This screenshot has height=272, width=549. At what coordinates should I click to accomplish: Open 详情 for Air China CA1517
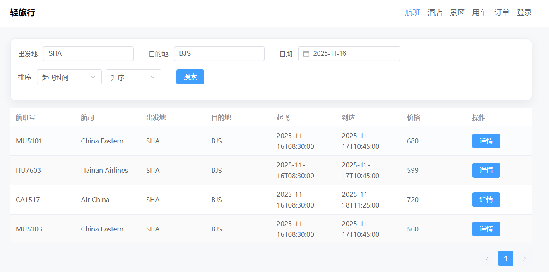pos(486,200)
